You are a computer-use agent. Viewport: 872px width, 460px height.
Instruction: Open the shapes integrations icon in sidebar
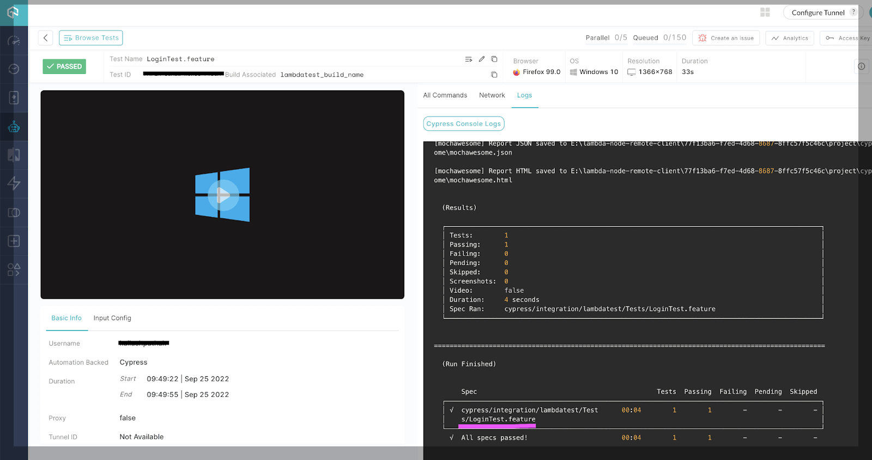(14, 269)
